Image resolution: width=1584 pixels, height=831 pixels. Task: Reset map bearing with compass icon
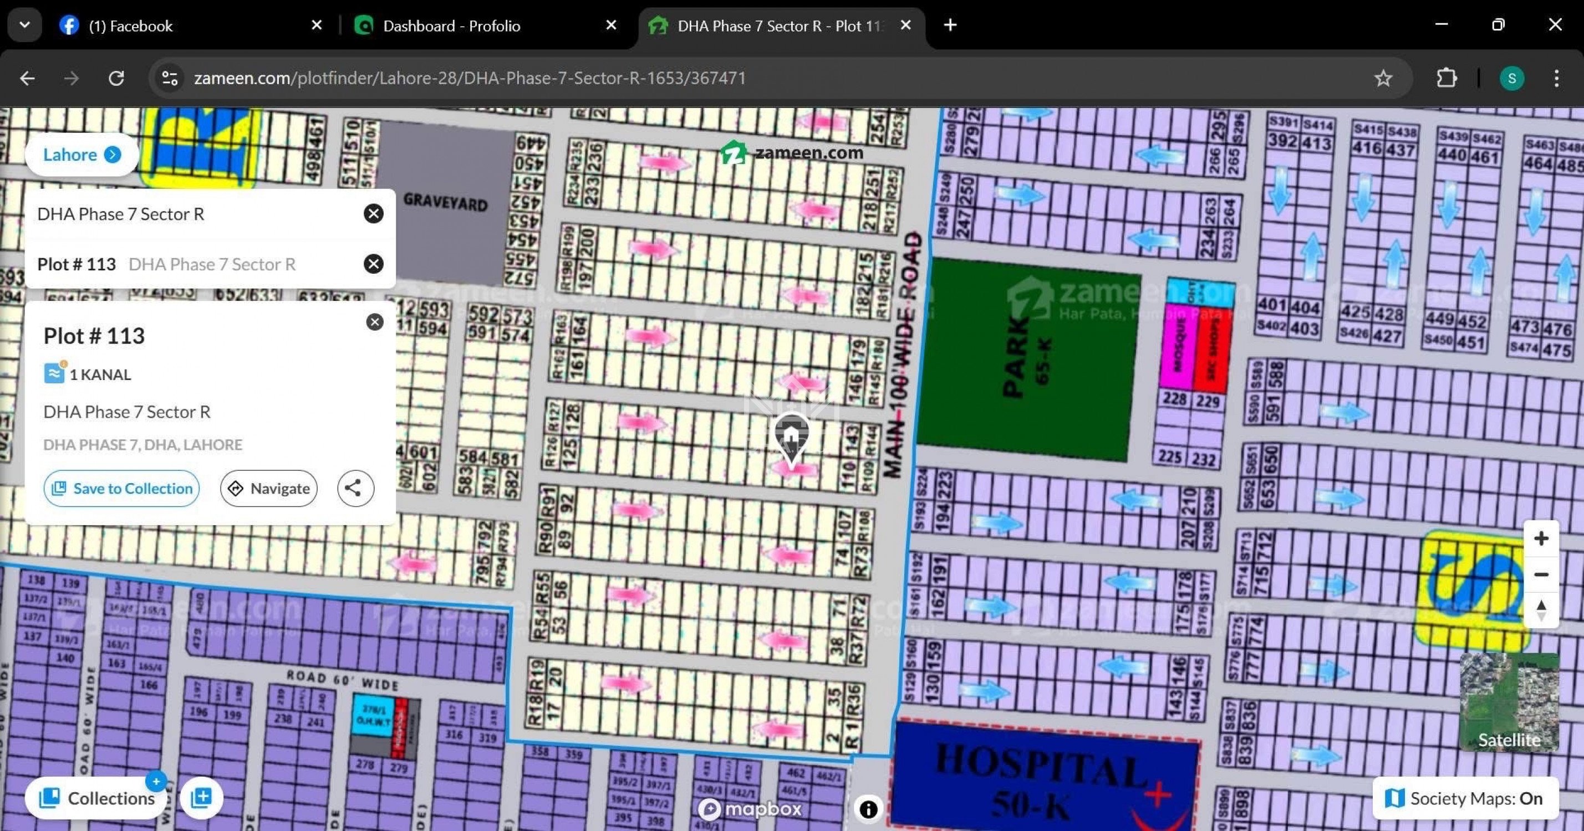click(x=1540, y=611)
